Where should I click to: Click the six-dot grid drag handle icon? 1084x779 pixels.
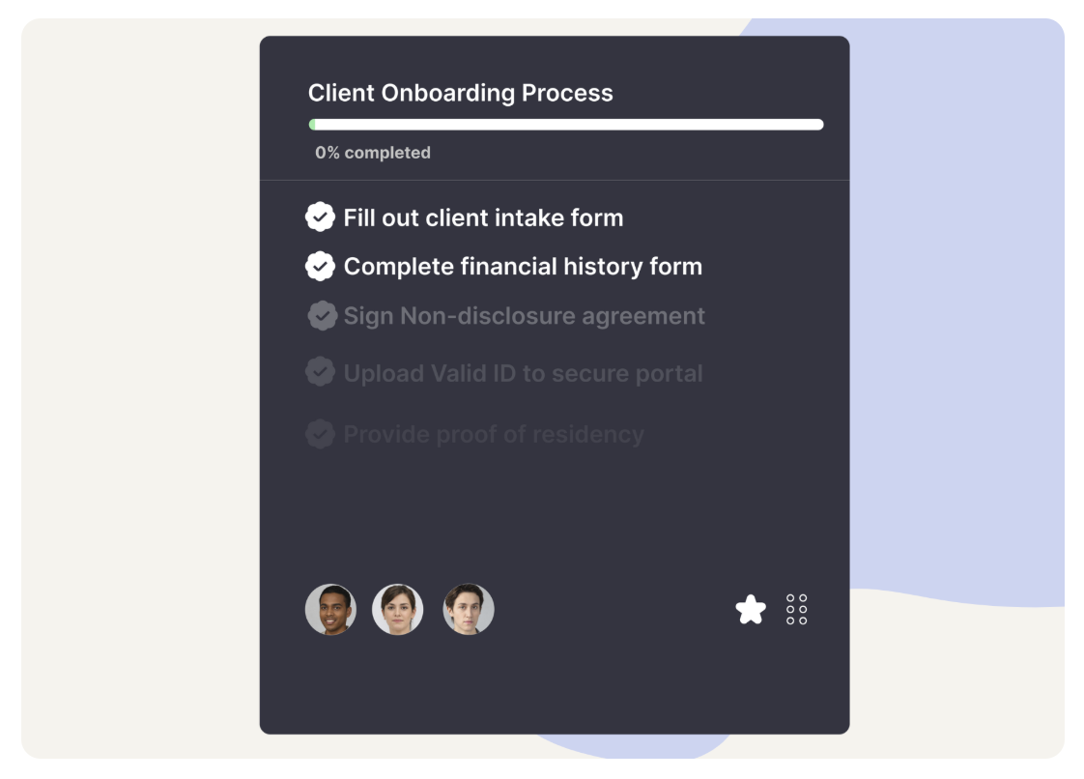point(797,610)
